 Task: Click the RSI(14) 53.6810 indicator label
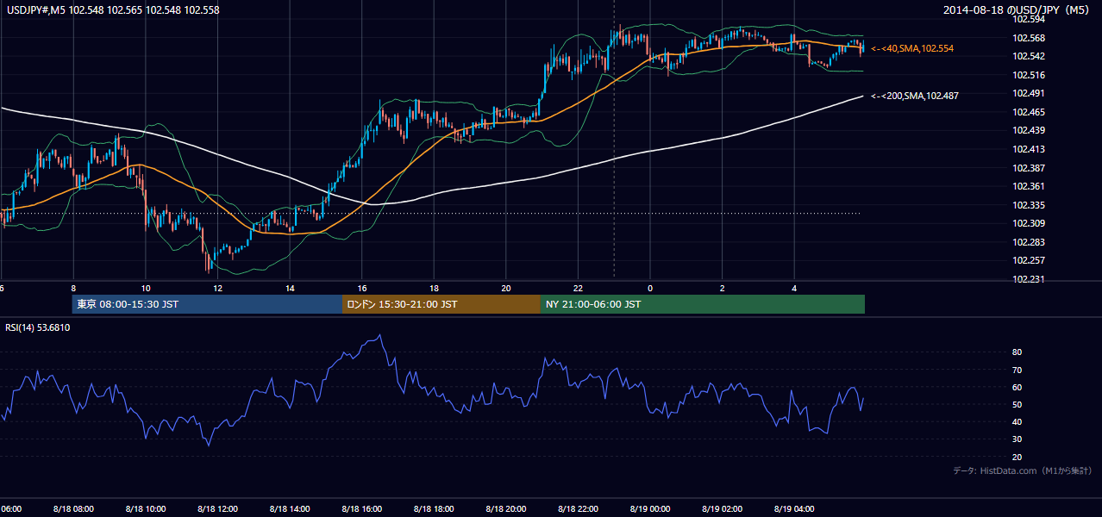[x=38, y=328]
